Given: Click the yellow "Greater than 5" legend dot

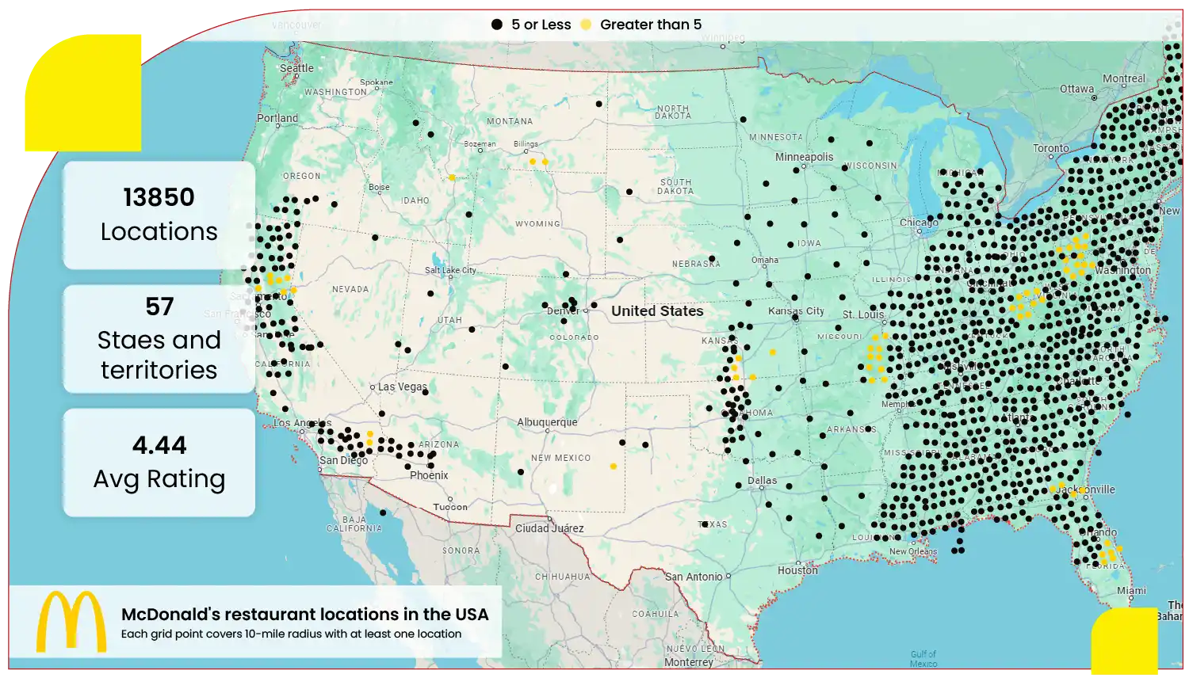Looking at the screenshot, I should click(x=586, y=25).
